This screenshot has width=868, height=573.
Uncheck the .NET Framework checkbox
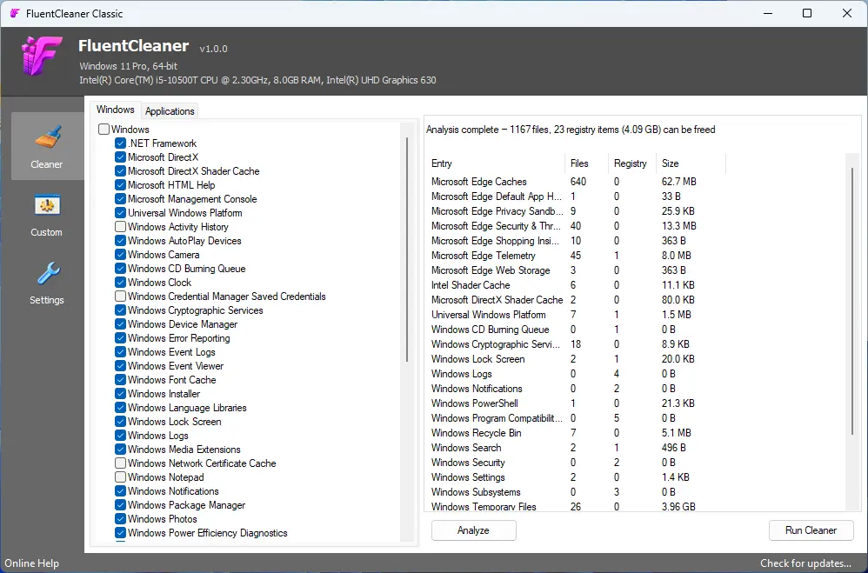pyautogui.click(x=120, y=143)
